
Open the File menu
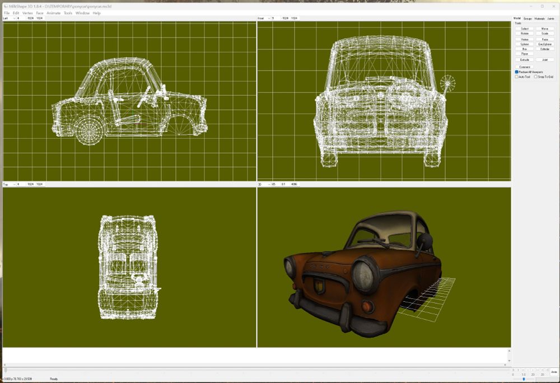(x=6, y=13)
